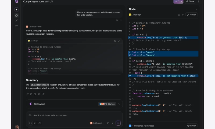This screenshot has height=129, width=215.
Task: Toggle the Code panel button in header
Action: click(x=178, y=2)
